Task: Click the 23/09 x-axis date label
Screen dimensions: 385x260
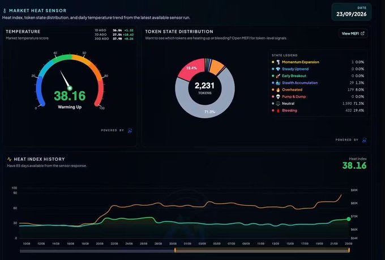Action: [x=348, y=244]
